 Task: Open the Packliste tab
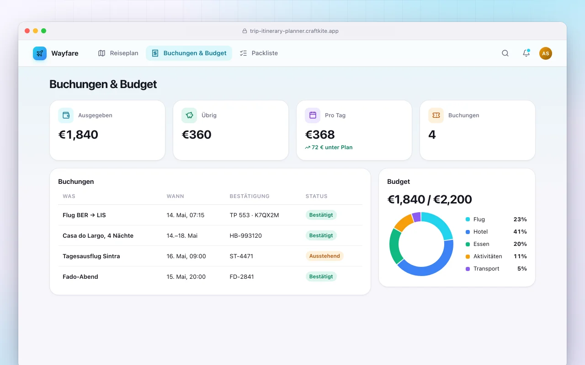tap(259, 53)
